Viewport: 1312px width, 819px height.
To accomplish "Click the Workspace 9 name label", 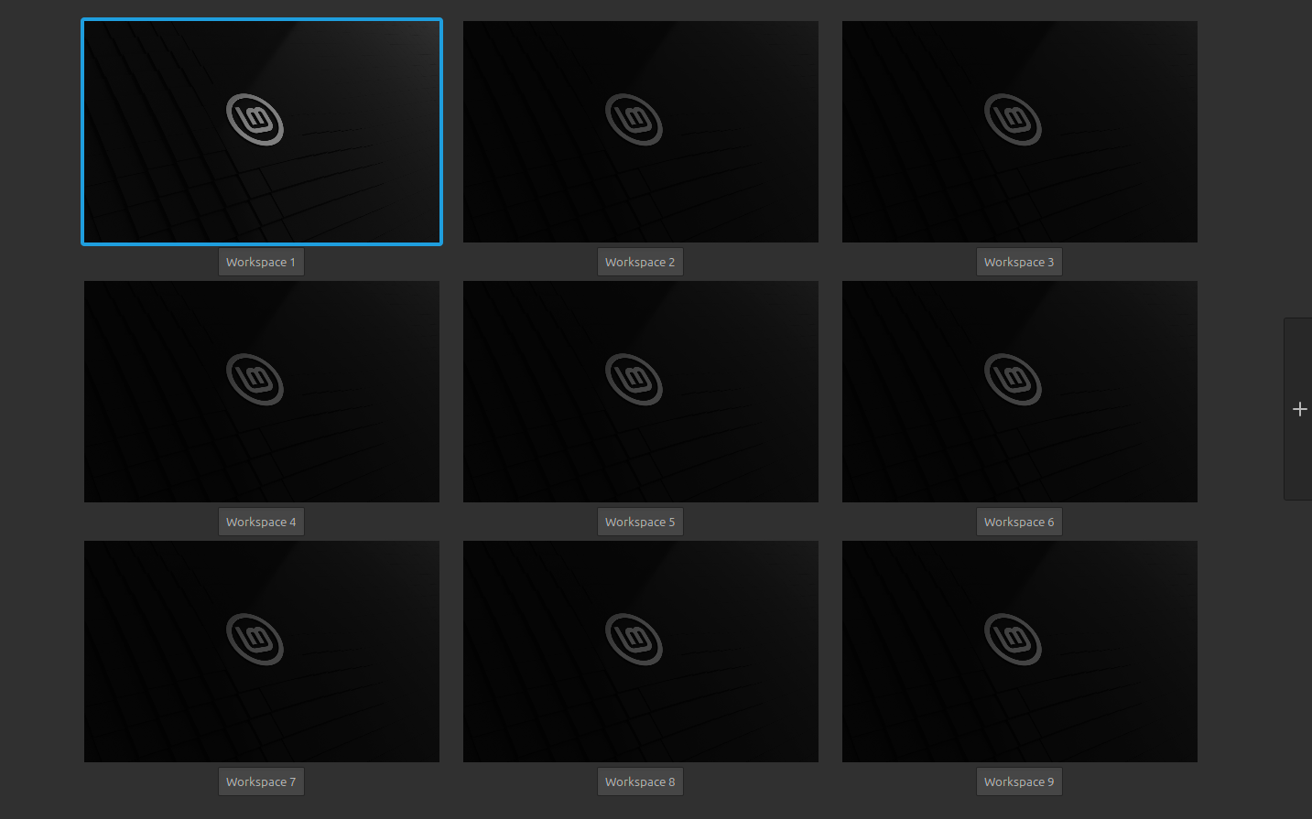I will click(x=1019, y=781).
